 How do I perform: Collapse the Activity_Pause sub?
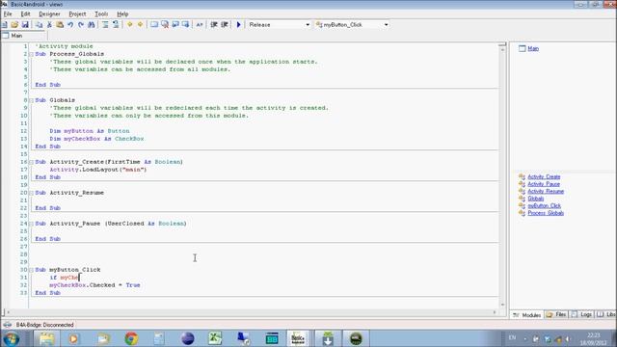pos(31,224)
